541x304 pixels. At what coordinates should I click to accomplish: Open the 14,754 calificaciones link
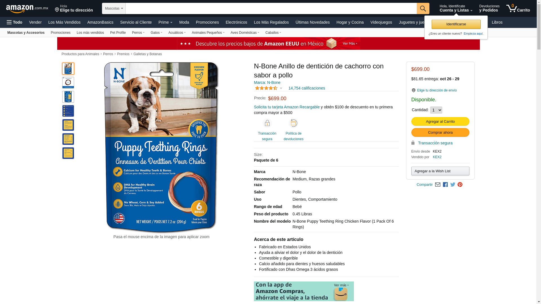(307, 88)
